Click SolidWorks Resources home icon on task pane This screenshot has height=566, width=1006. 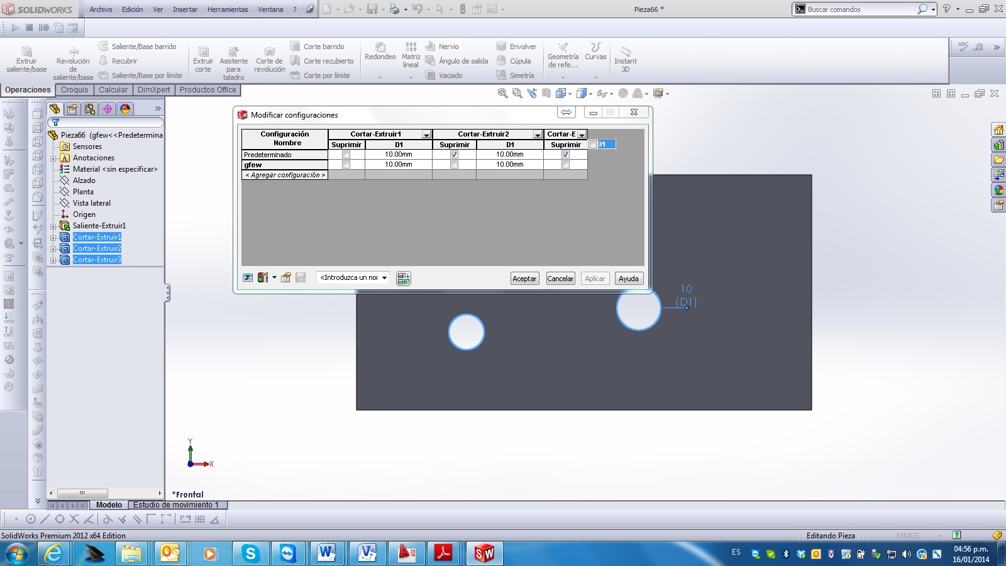(998, 130)
